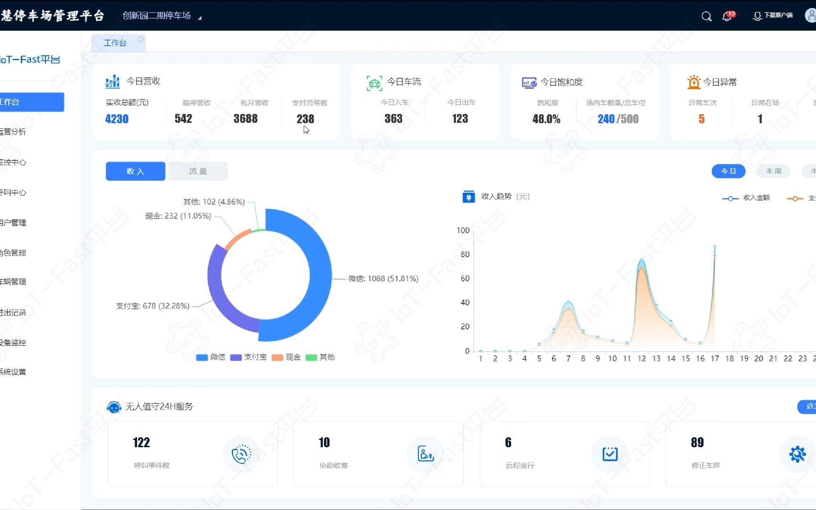Viewport: 816px width, 510px height.
Task: Click the 240/500 parking count
Action: (x=618, y=119)
